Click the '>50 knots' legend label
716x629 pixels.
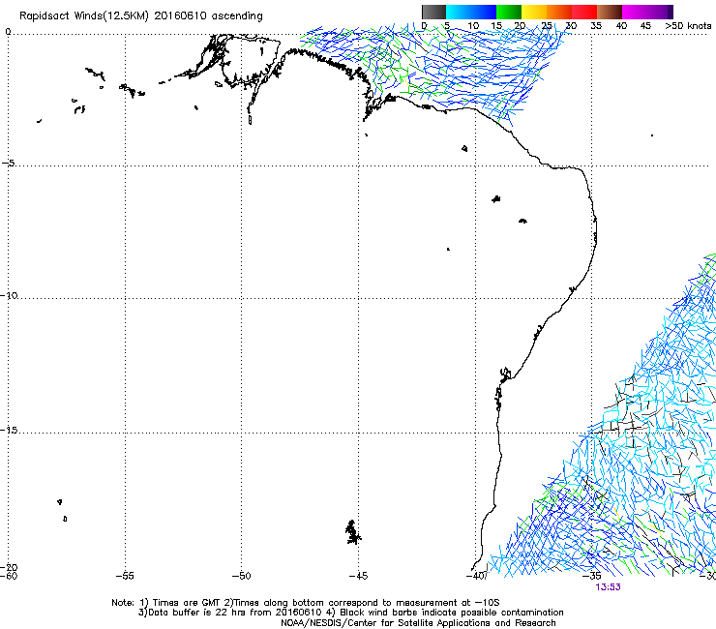pos(688,26)
